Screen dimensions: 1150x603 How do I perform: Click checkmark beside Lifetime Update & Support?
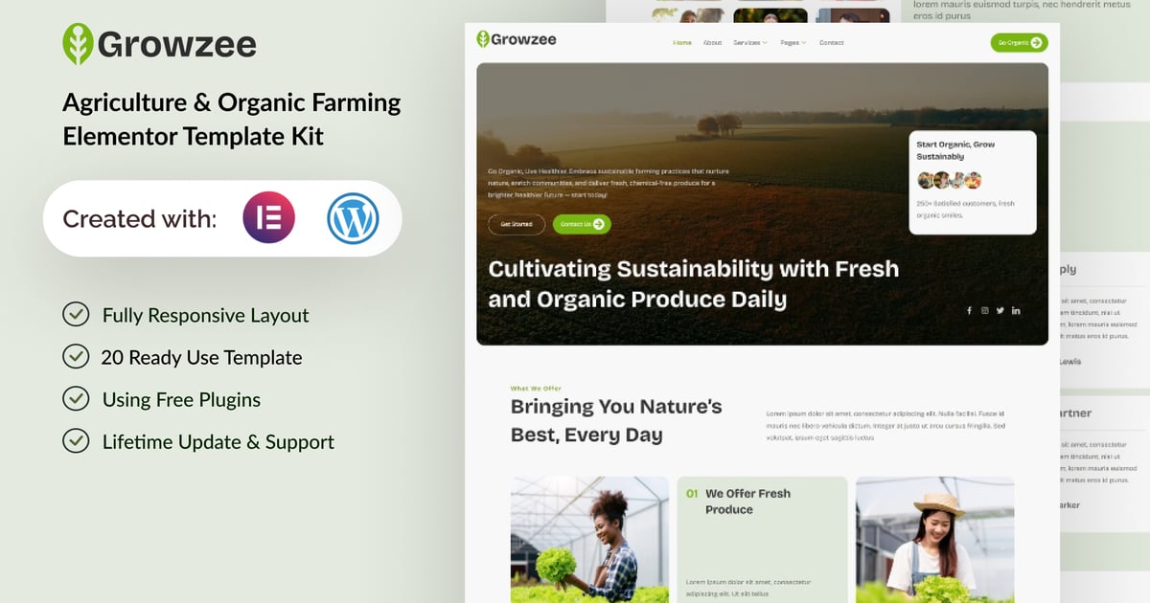76,441
